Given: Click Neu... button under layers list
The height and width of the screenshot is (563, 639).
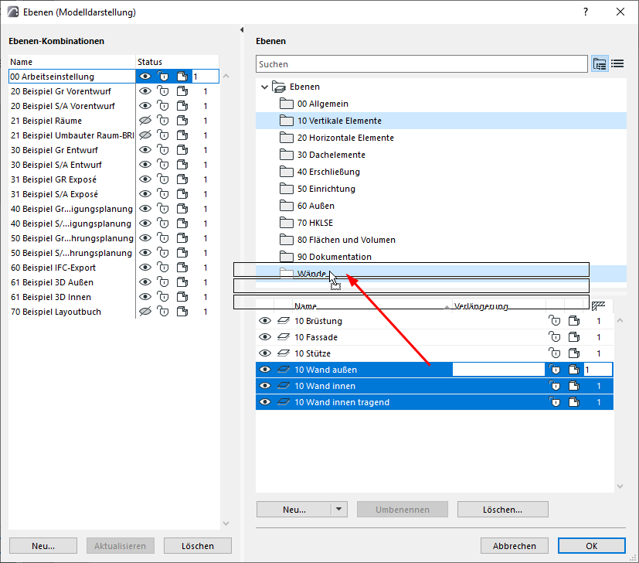Looking at the screenshot, I should (x=294, y=509).
